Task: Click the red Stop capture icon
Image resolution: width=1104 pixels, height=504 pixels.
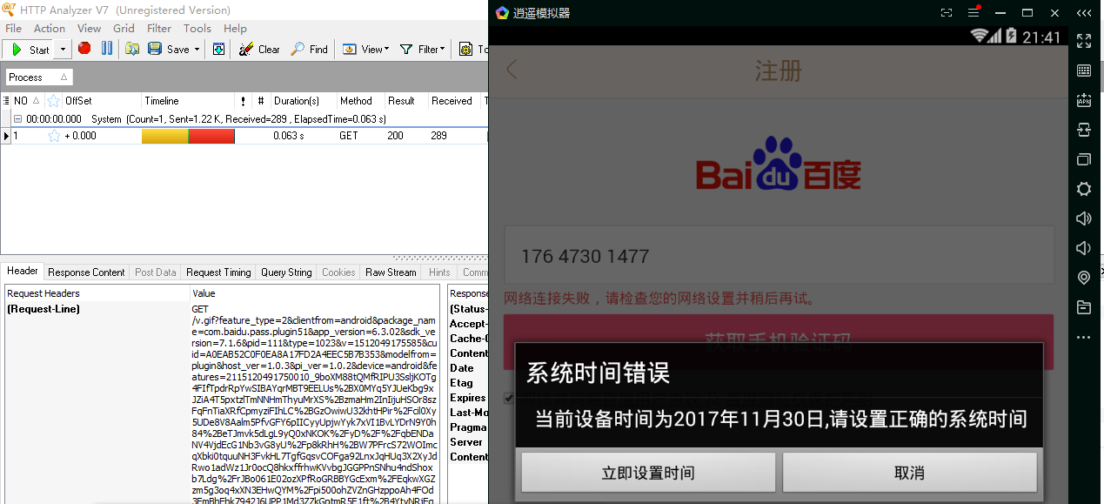Action: [84, 49]
